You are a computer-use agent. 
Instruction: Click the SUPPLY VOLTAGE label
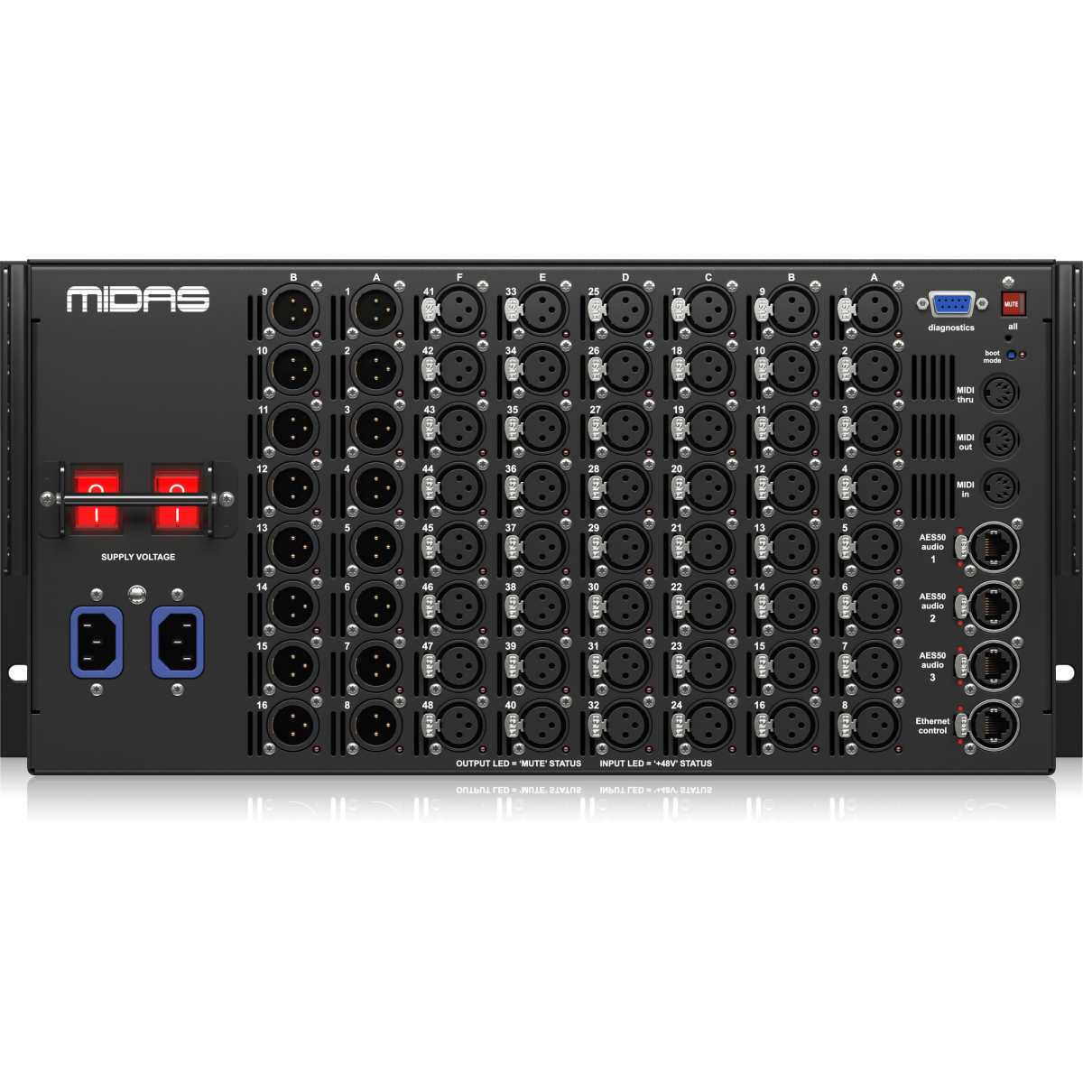coord(138,557)
